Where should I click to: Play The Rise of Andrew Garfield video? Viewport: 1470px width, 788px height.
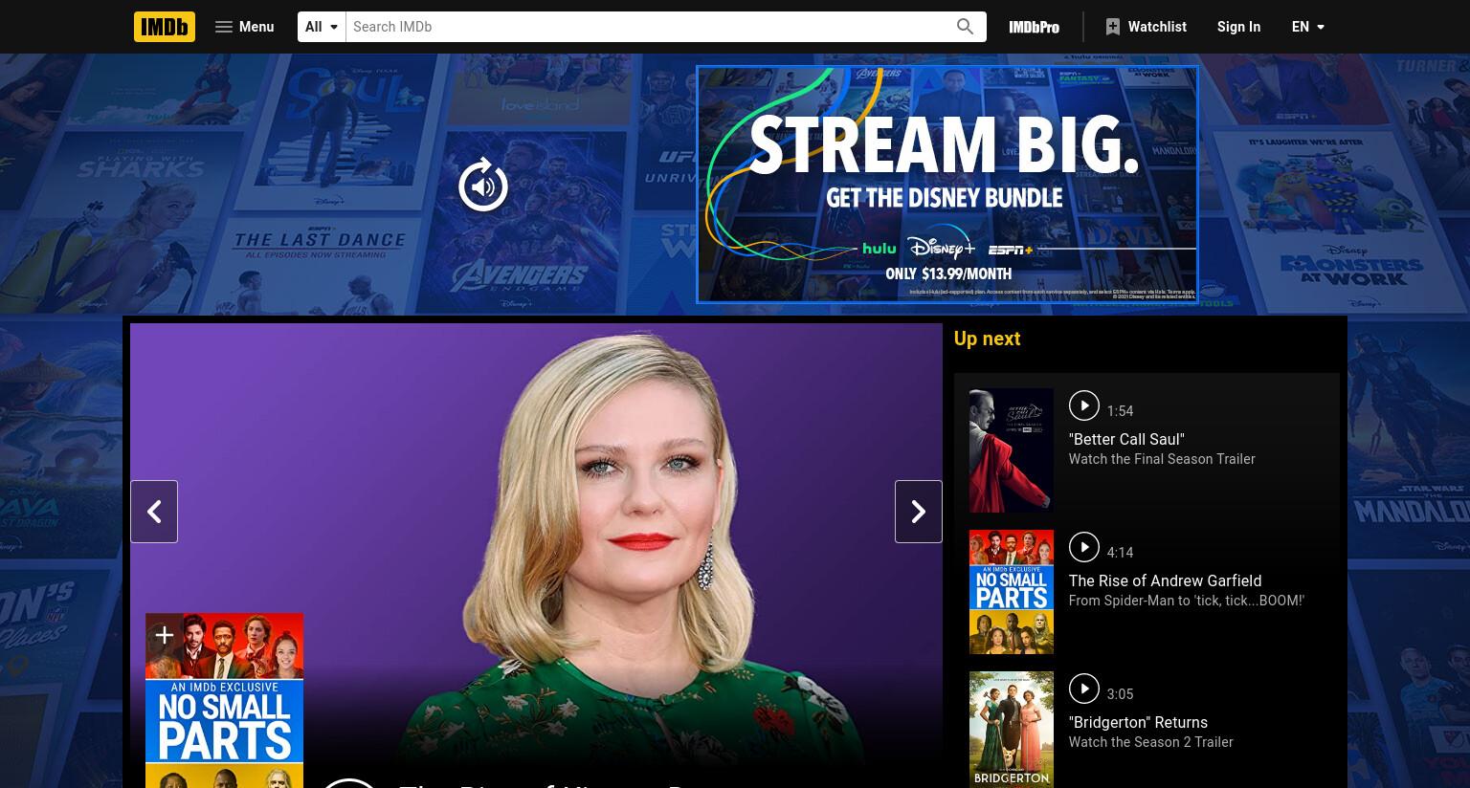tap(1083, 547)
